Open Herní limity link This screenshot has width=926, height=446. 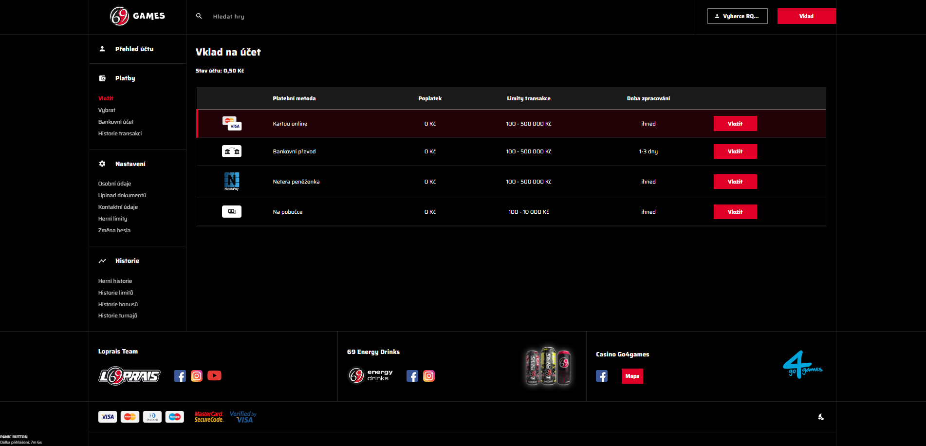point(112,219)
